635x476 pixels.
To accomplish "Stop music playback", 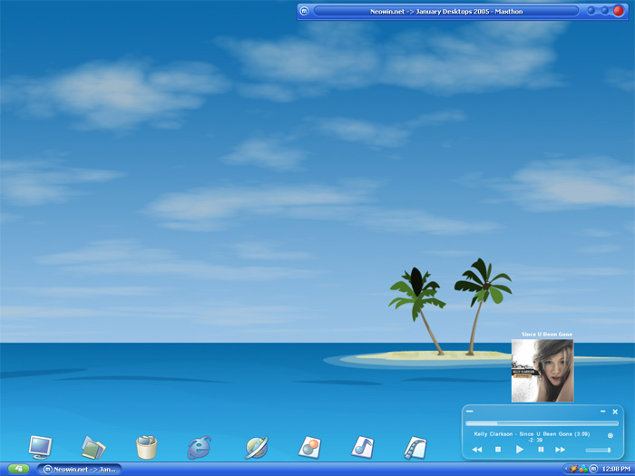I will [498, 450].
